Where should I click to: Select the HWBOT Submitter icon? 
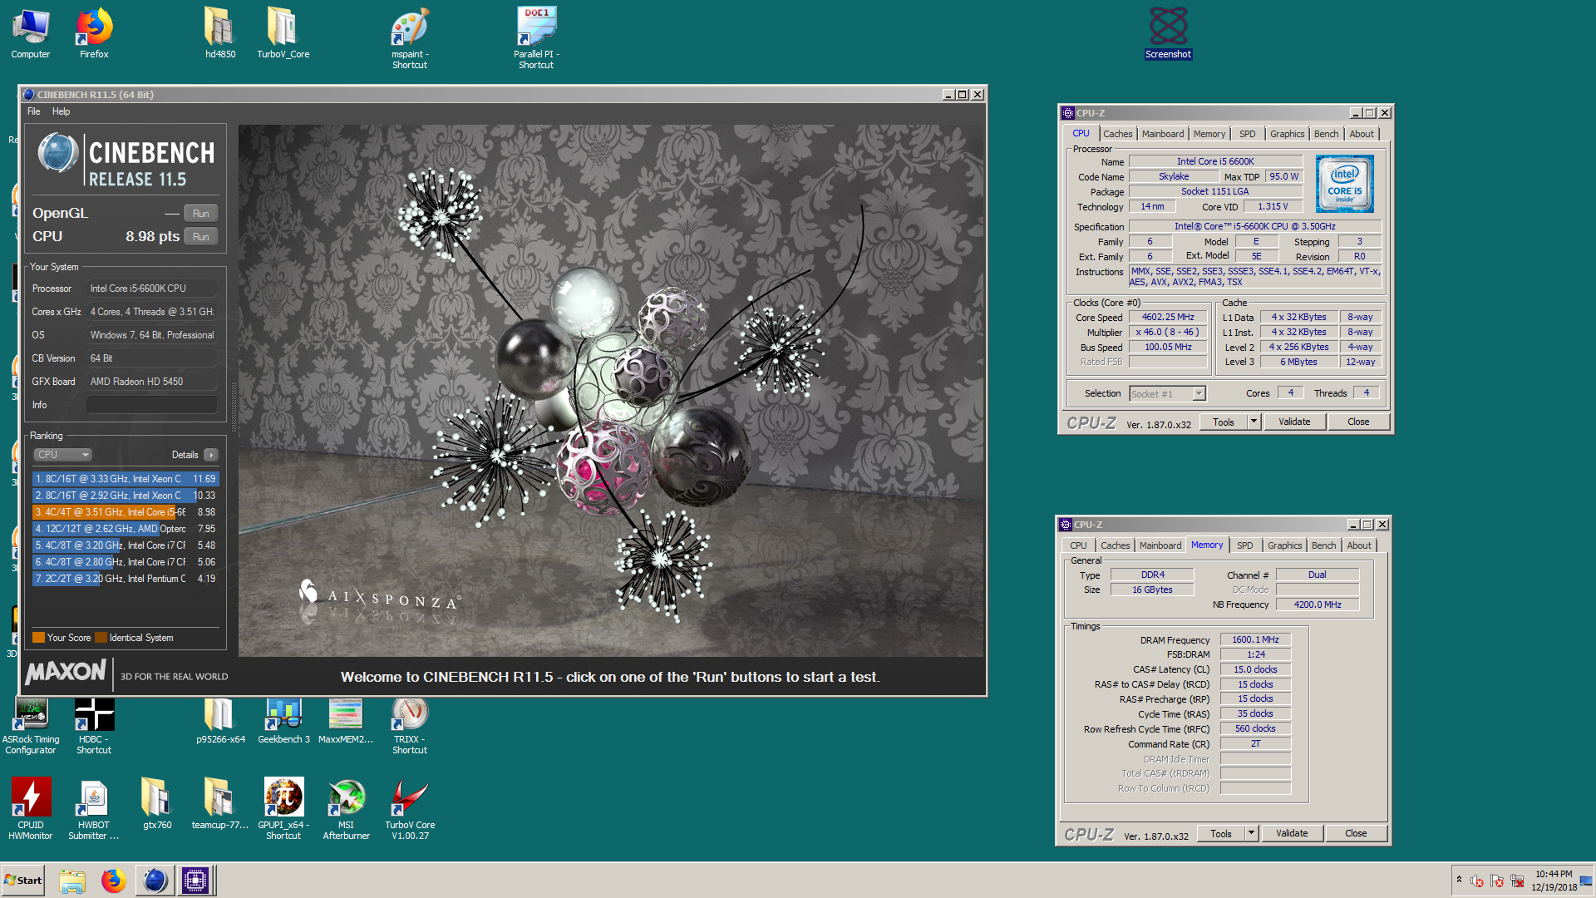(x=94, y=808)
